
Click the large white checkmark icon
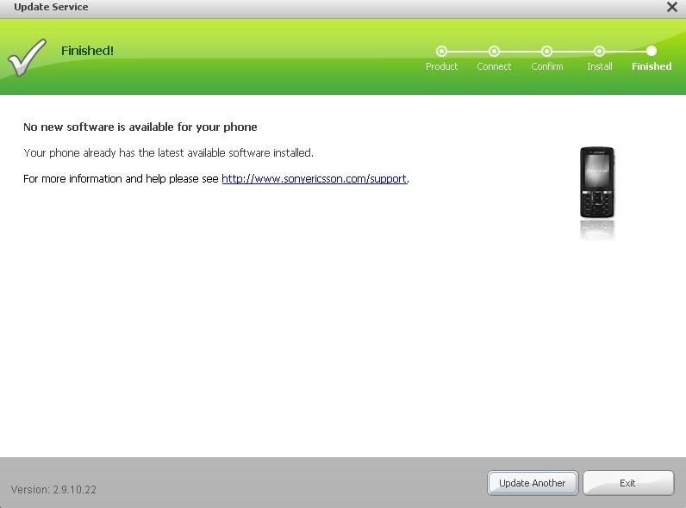tap(27, 58)
